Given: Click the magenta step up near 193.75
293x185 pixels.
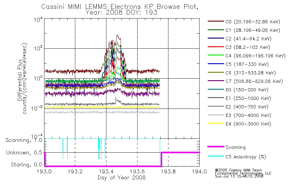Looking at the screenshot, I should point(161,159).
